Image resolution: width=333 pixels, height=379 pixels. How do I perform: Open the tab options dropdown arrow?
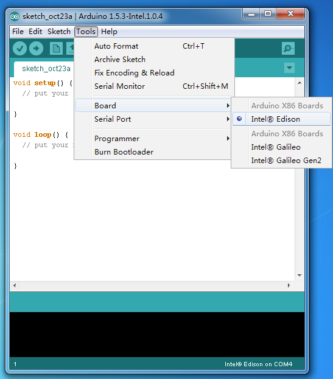289,68
